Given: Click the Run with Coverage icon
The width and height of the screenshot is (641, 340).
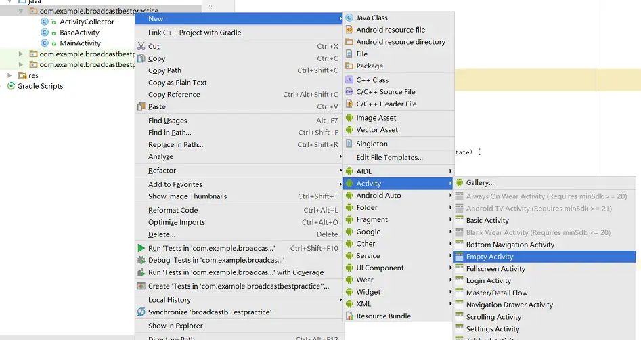Looking at the screenshot, I should [141, 272].
